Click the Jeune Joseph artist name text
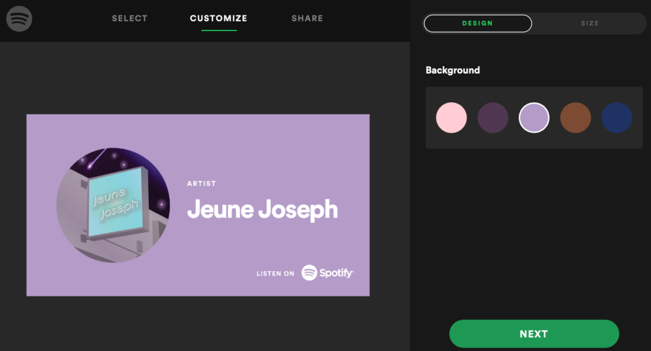The width and height of the screenshot is (651, 351). tap(263, 209)
